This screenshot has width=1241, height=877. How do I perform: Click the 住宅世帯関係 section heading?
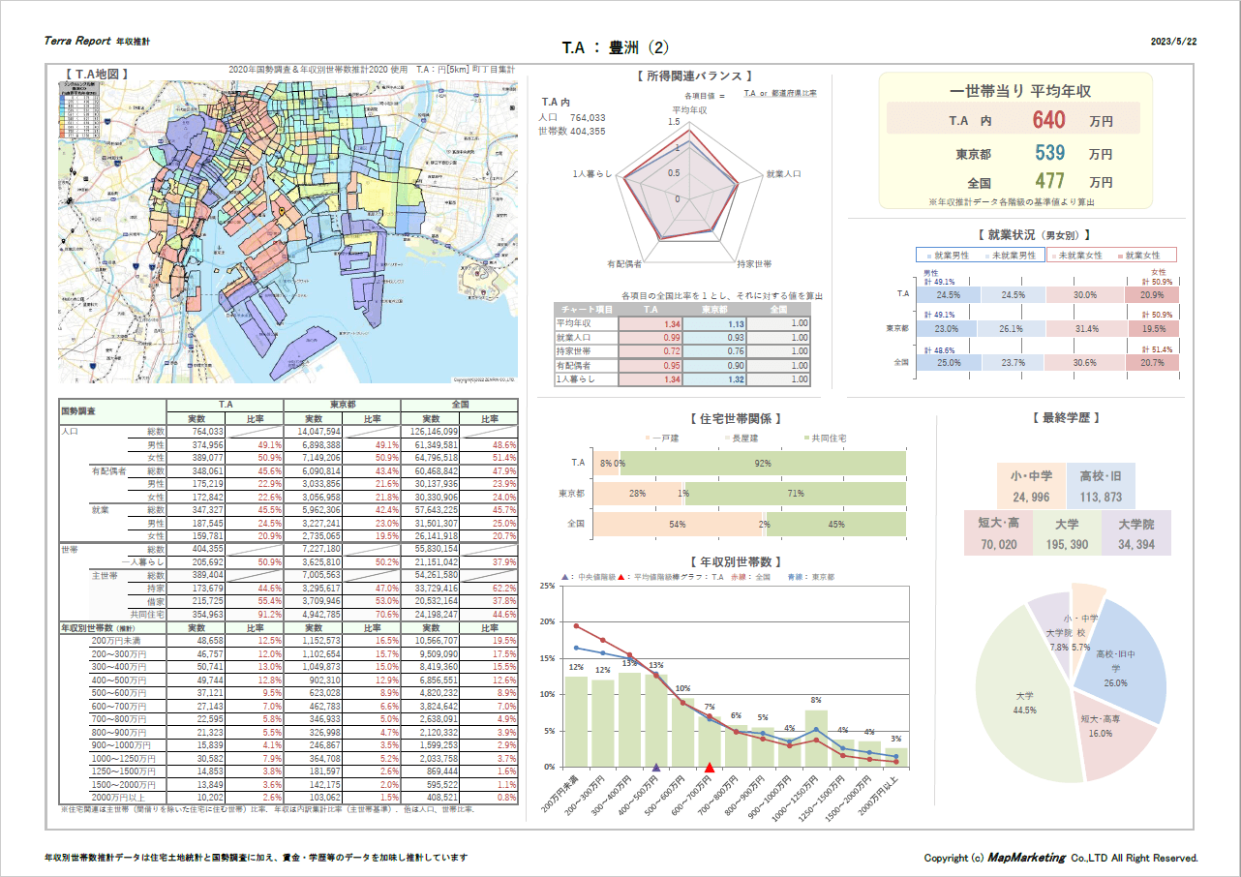(735, 419)
